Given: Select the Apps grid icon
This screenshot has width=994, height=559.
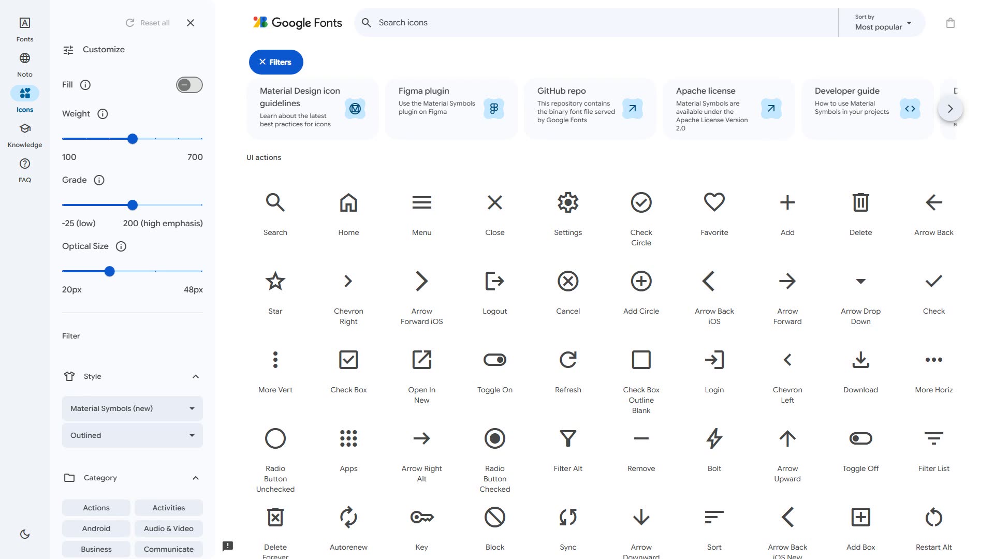Looking at the screenshot, I should [x=348, y=438].
